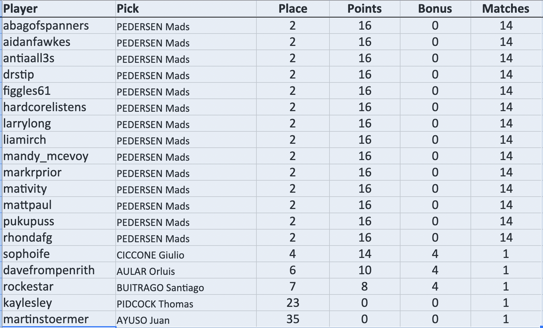Click the sophoife player cell
Screen dimensions: 543x328
click(x=27, y=254)
